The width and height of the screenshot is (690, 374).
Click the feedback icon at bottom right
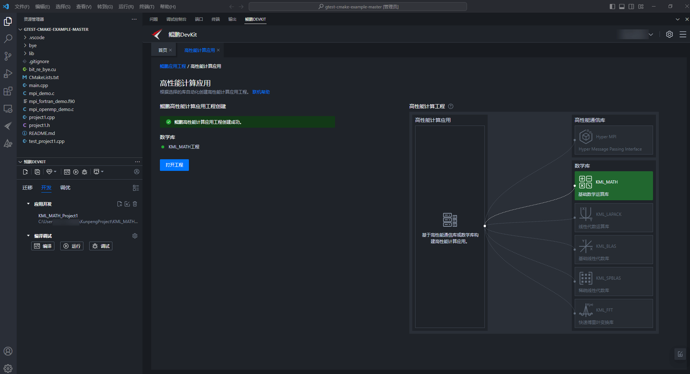(680, 354)
